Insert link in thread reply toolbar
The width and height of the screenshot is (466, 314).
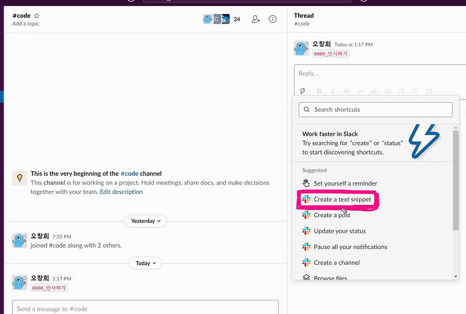click(x=374, y=91)
